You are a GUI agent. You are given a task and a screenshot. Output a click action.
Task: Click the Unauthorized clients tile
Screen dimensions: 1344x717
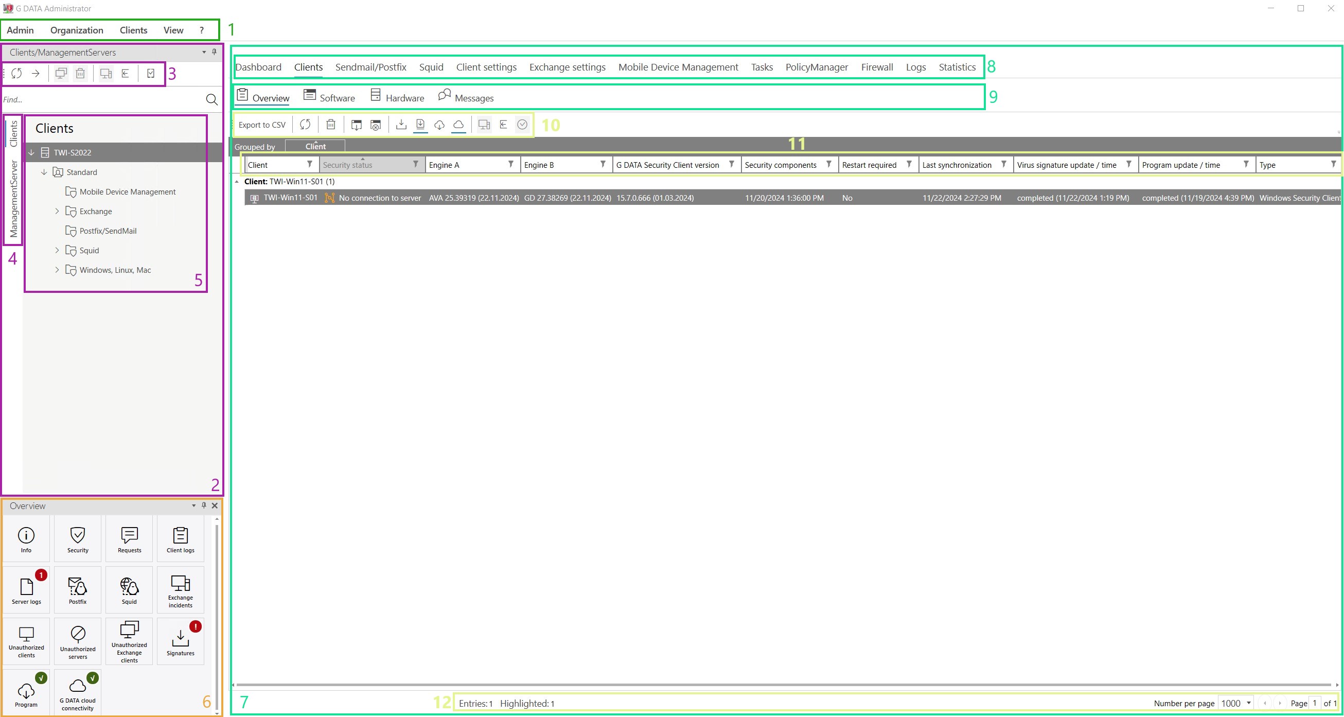tap(26, 641)
